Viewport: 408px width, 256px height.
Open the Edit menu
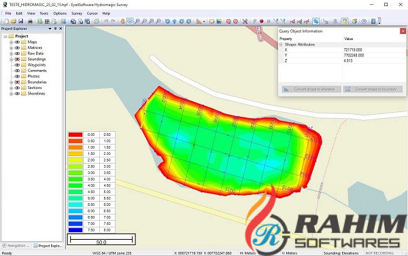click(x=19, y=14)
